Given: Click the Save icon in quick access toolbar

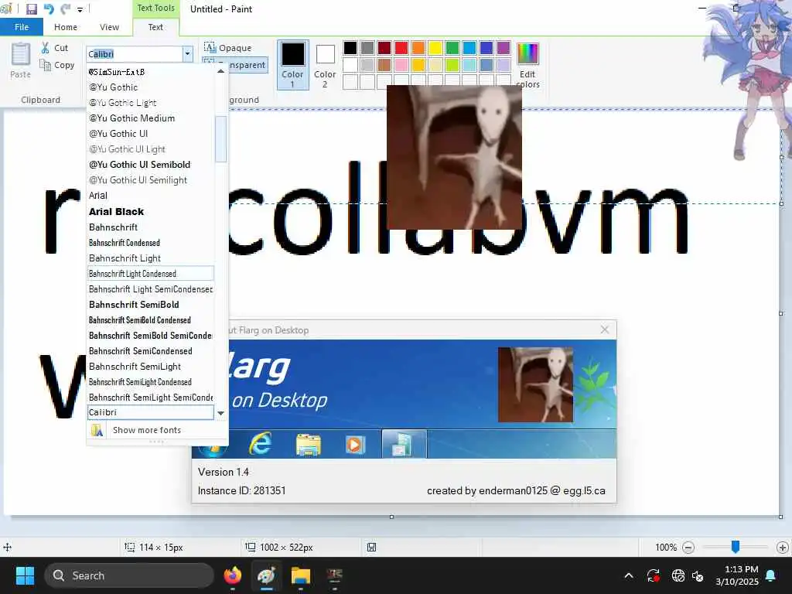Looking at the screenshot, I should coord(31,9).
